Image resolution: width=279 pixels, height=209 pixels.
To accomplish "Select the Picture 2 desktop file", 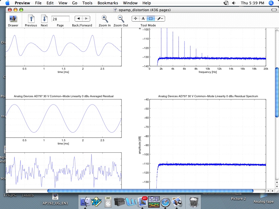I will (x=238, y=198).
